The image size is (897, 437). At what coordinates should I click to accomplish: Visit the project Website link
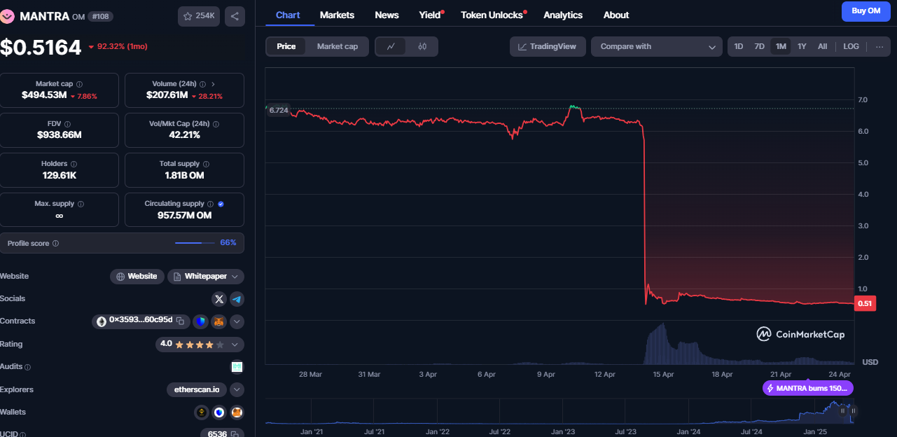tap(137, 277)
